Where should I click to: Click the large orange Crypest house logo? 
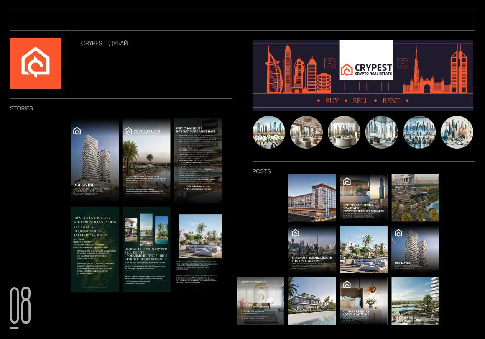click(36, 63)
